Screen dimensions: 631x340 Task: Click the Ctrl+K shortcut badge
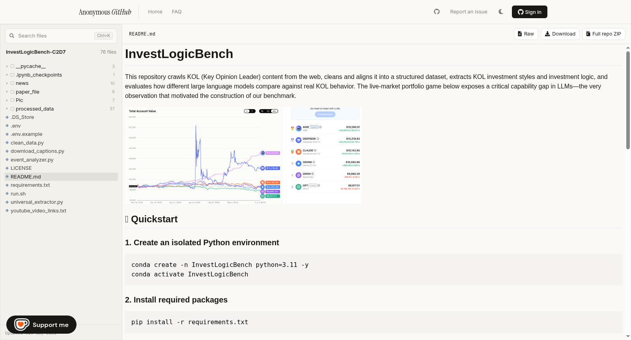[x=103, y=36]
